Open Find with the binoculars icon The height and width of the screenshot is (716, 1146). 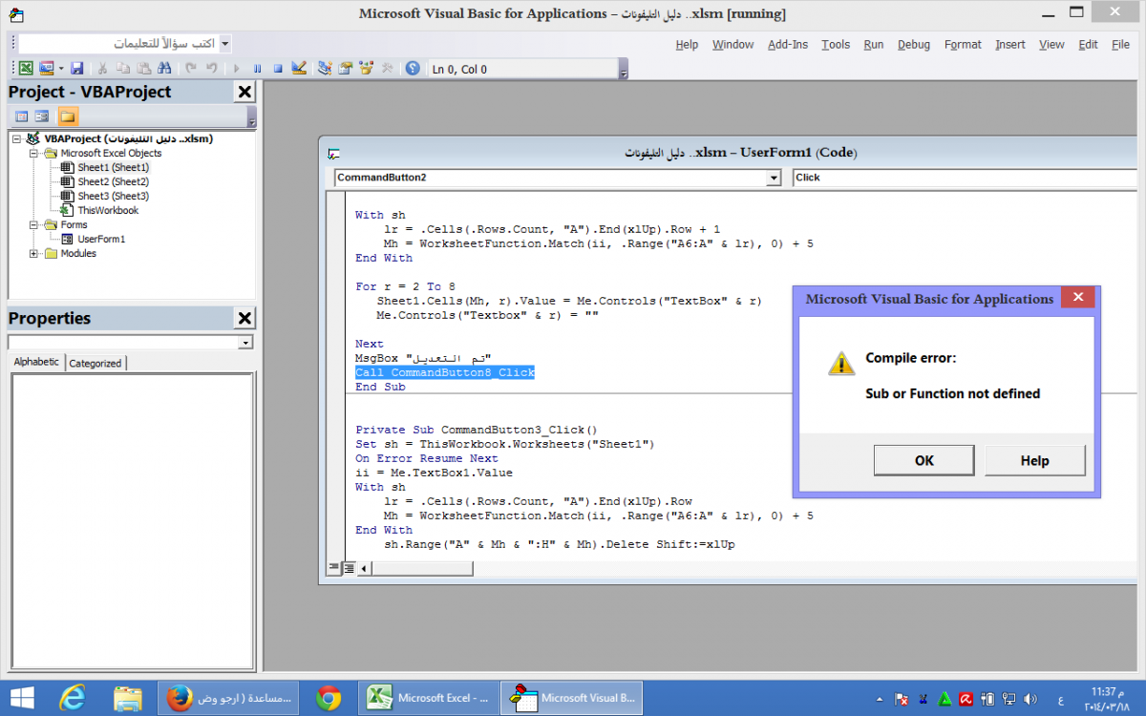164,69
